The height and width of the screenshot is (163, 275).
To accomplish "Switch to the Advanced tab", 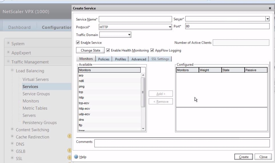I will tap(139, 59).
